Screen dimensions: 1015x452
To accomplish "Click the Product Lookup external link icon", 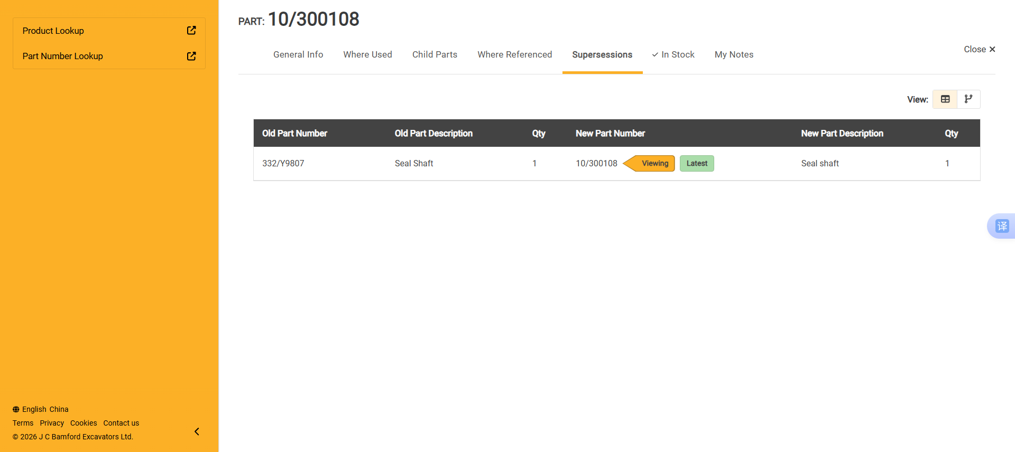I will coord(191,31).
